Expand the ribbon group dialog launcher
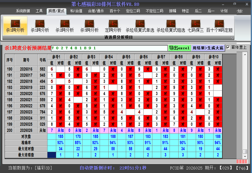Screen dimensions: 252x173 pyautogui.click(x=232, y=38)
